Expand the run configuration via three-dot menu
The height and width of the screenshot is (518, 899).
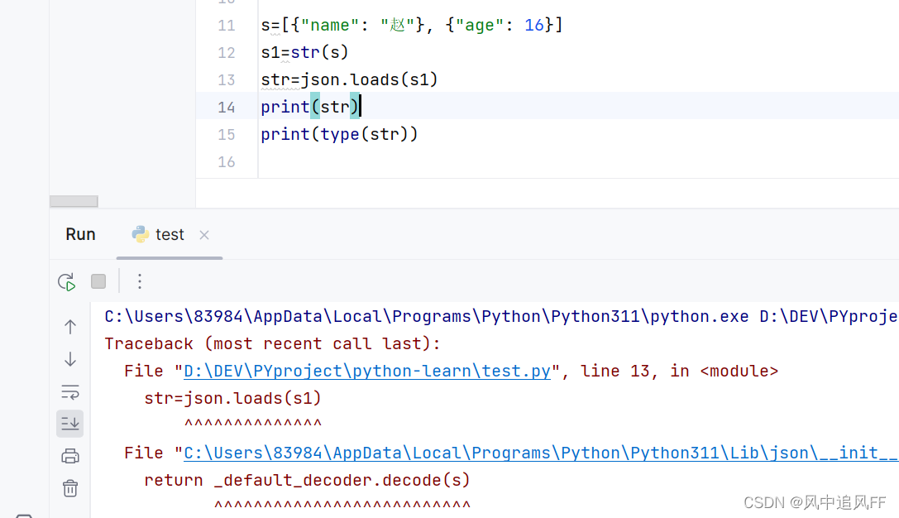(x=139, y=281)
